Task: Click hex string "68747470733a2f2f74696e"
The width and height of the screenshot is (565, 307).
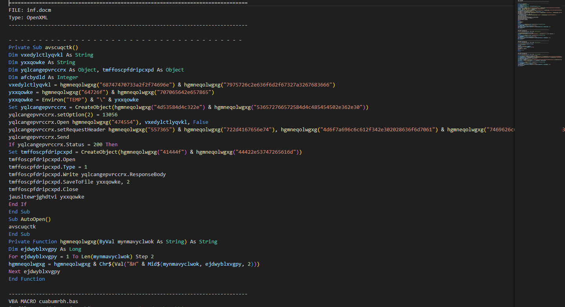Action: (135, 85)
